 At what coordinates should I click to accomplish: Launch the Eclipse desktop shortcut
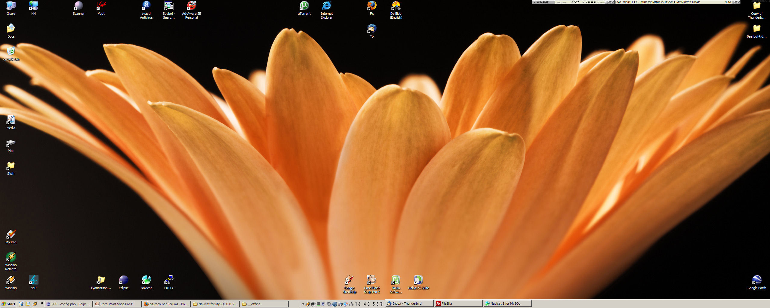[x=124, y=282]
